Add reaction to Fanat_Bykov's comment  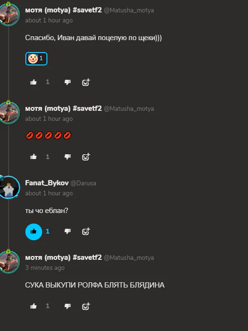[x=86, y=231]
